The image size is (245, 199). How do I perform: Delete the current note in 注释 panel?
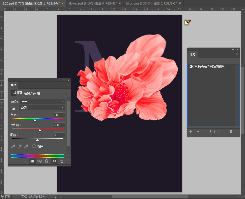[x=231, y=132]
